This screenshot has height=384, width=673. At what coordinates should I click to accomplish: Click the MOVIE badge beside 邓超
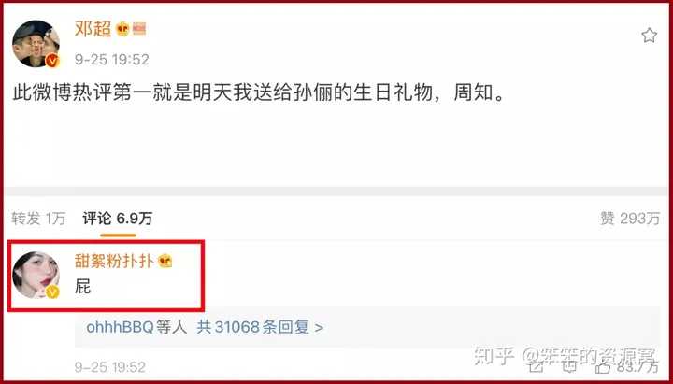139,29
